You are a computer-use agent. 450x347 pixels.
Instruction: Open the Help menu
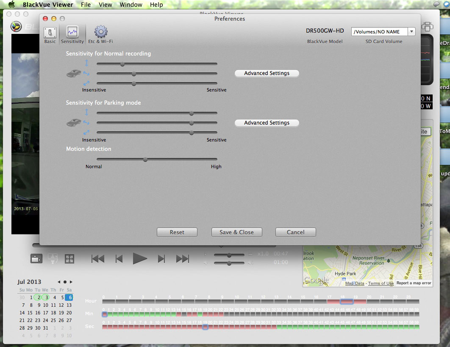156,5
